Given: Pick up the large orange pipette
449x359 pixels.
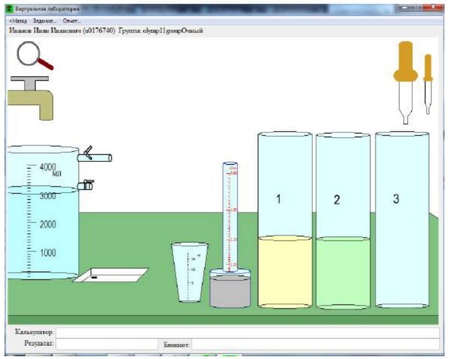Looking at the screenshot, I should point(406,83).
